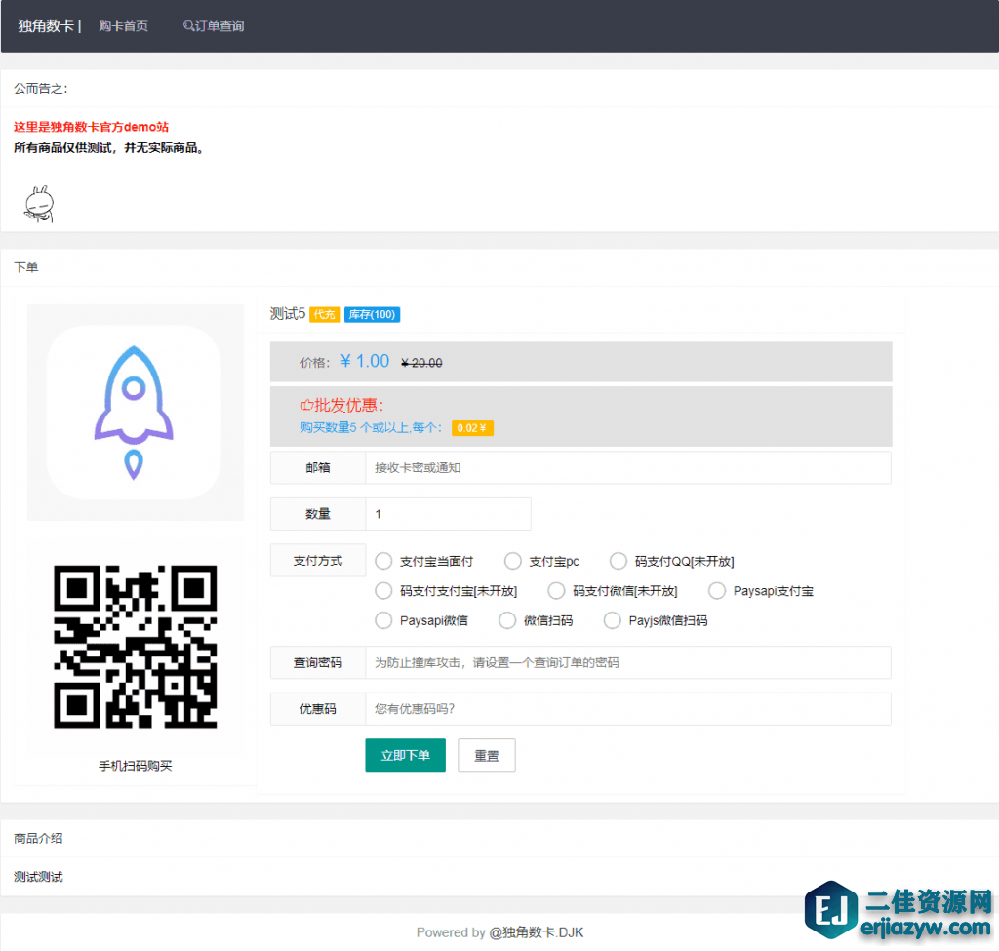Click the ¥ 1.00 price text
Image resolution: width=999 pixels, height=951 pixels.
[x=365, y=361]
